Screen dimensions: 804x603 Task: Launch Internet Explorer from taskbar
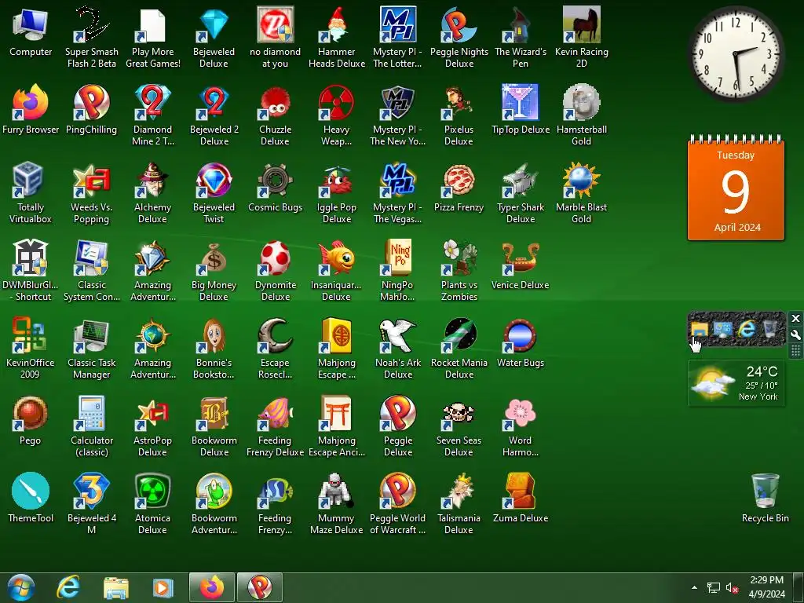click(x=68, y=587)
